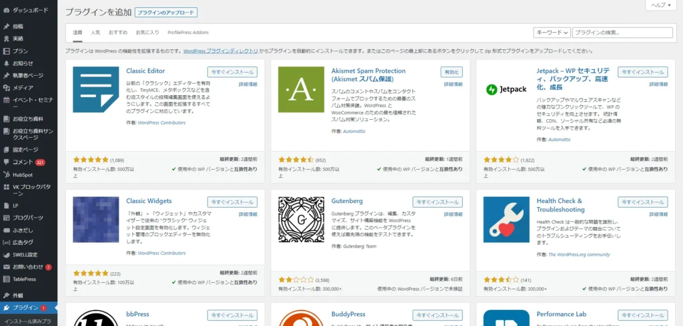Switch to the ProfilePress Addons tab

188,33
